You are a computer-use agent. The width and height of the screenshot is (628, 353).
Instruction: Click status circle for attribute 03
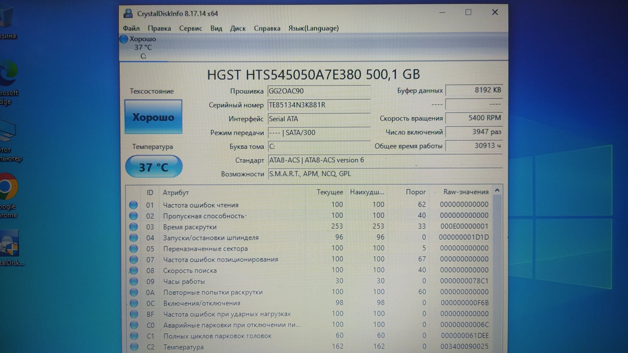[133, 227]
